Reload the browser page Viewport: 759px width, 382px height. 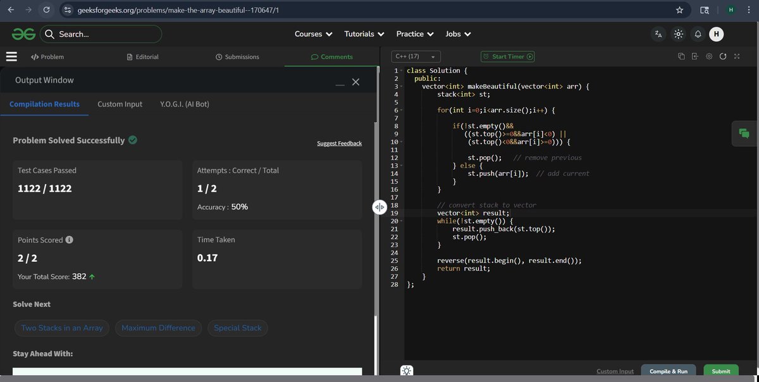point(46,10)
